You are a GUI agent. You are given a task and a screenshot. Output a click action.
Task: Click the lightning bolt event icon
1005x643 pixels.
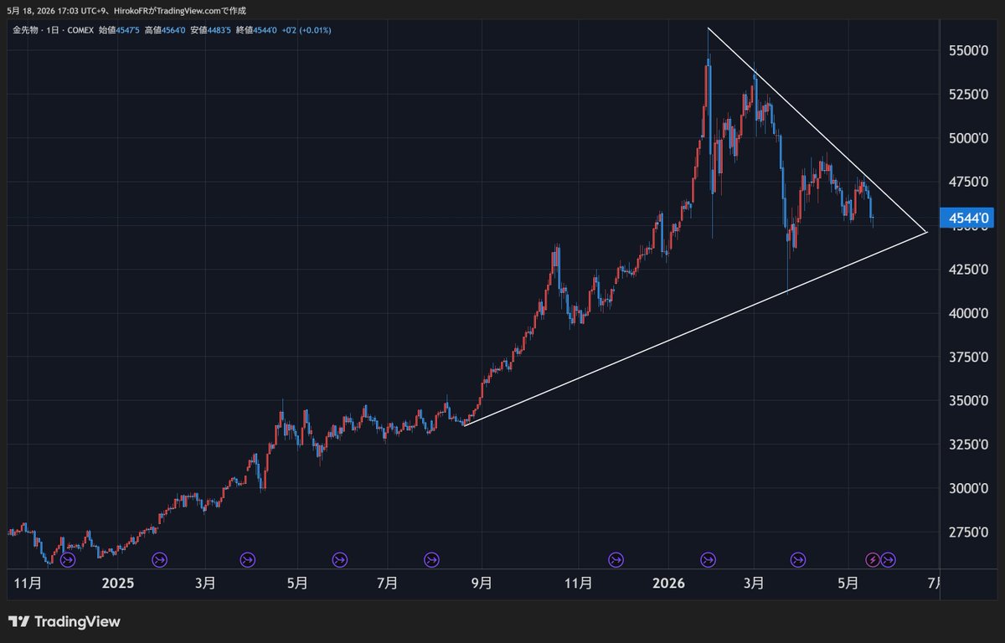[x=872, y=558]
